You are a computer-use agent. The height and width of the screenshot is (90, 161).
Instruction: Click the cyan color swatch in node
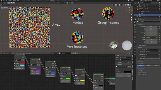pos(22,65)
